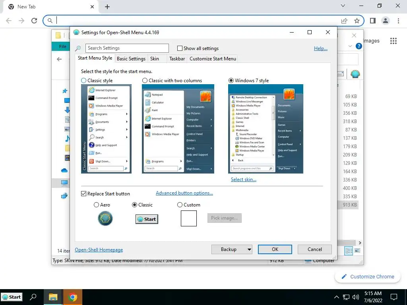
Task: Choose the Aero start button option
Action: pos(96,205)
